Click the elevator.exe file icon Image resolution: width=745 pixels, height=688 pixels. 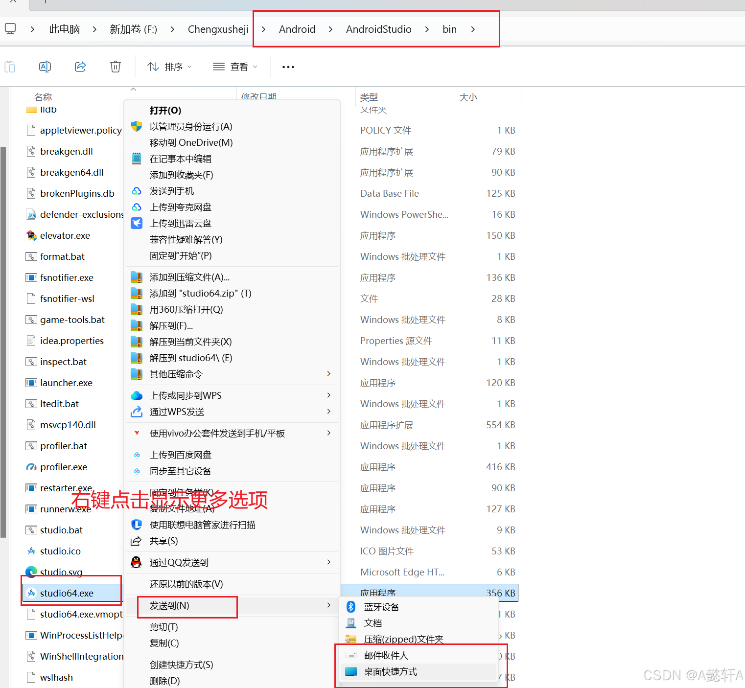tap(31, 235)
